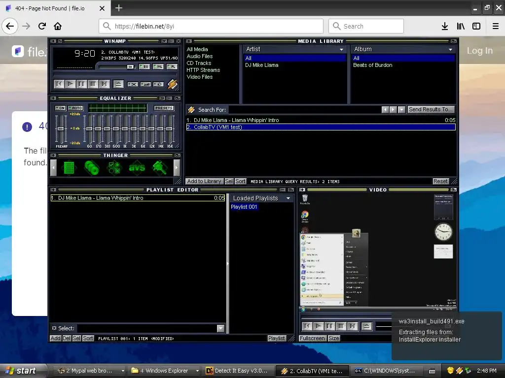
Task: Open media library discs icon in Thinger
Action: point(92,167)
